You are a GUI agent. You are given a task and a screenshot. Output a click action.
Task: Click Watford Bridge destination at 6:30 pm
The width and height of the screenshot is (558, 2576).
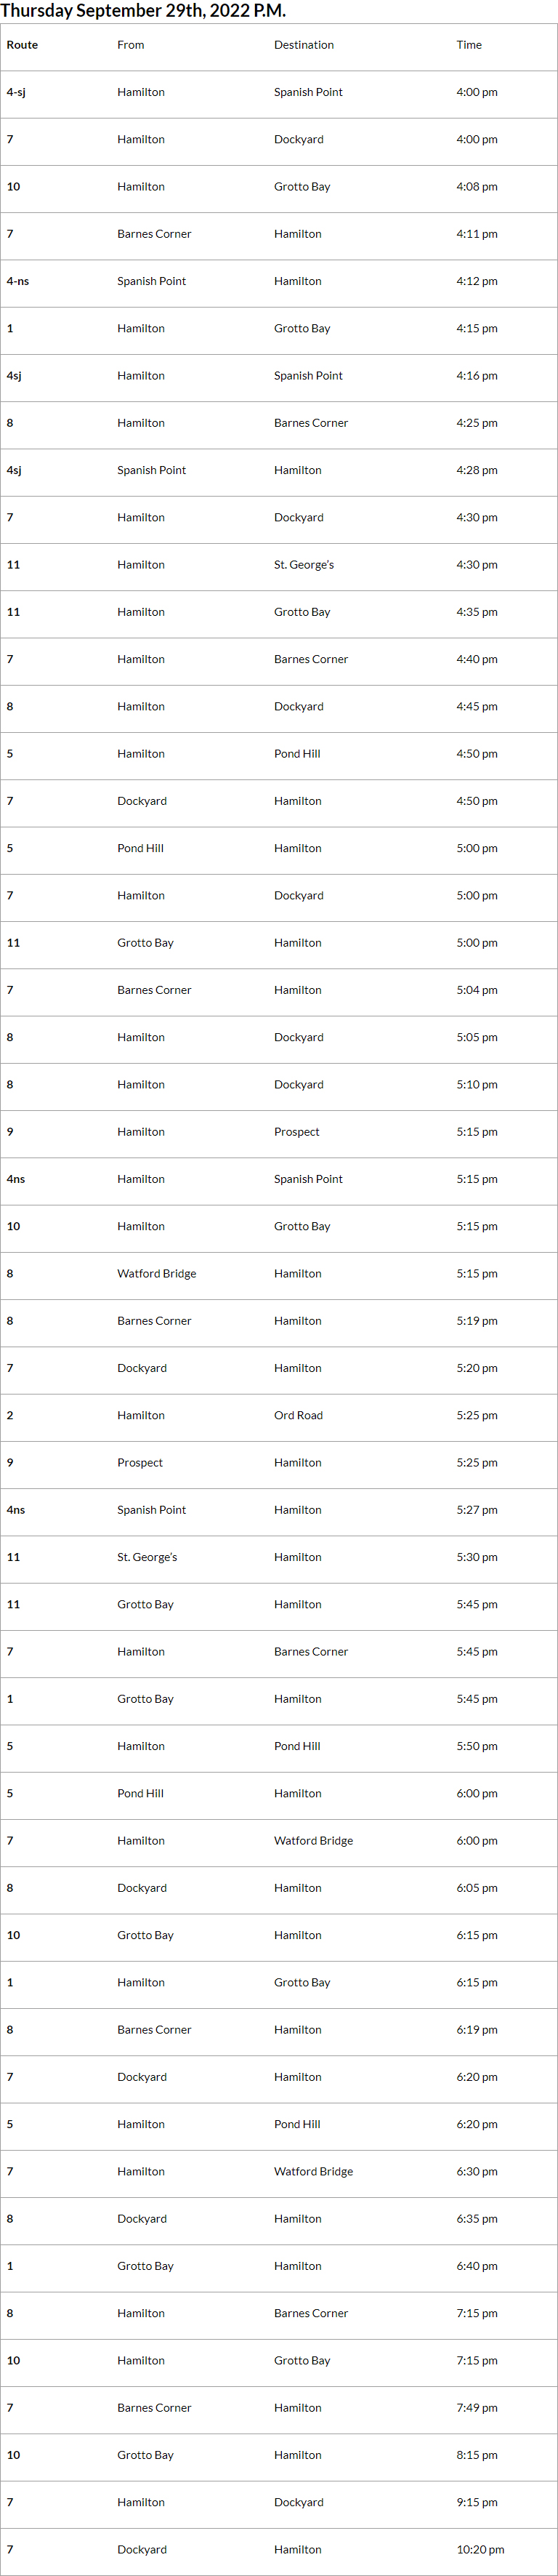point(313,2171)
